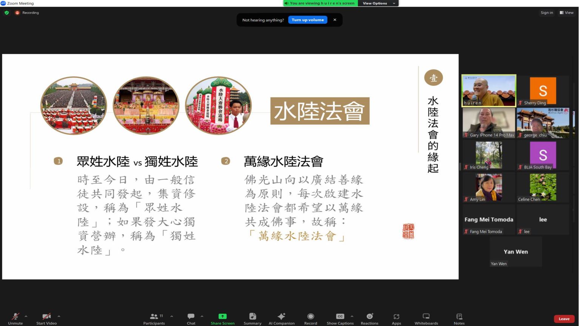Open the View Options dropdown
Image resolution: width=580 pixels, height=326 pixels.
[378, 3]
